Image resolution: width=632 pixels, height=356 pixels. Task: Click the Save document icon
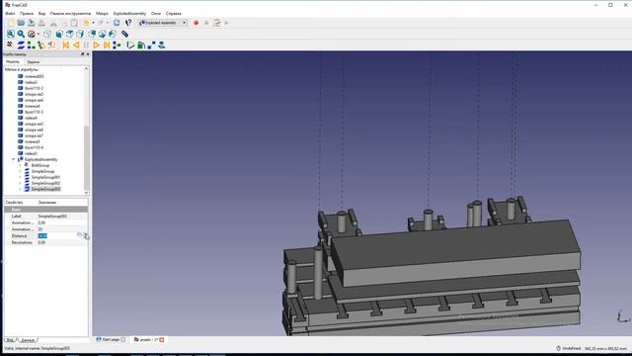click(31, 23)
